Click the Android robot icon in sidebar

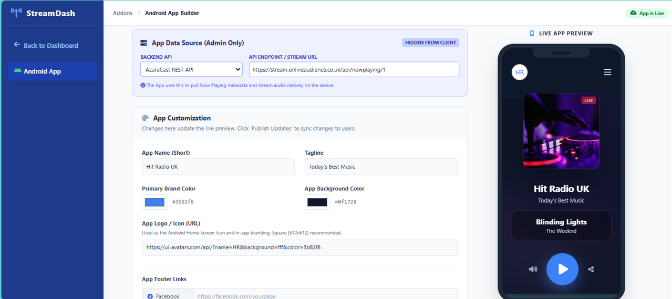click(x=18, y=71)
